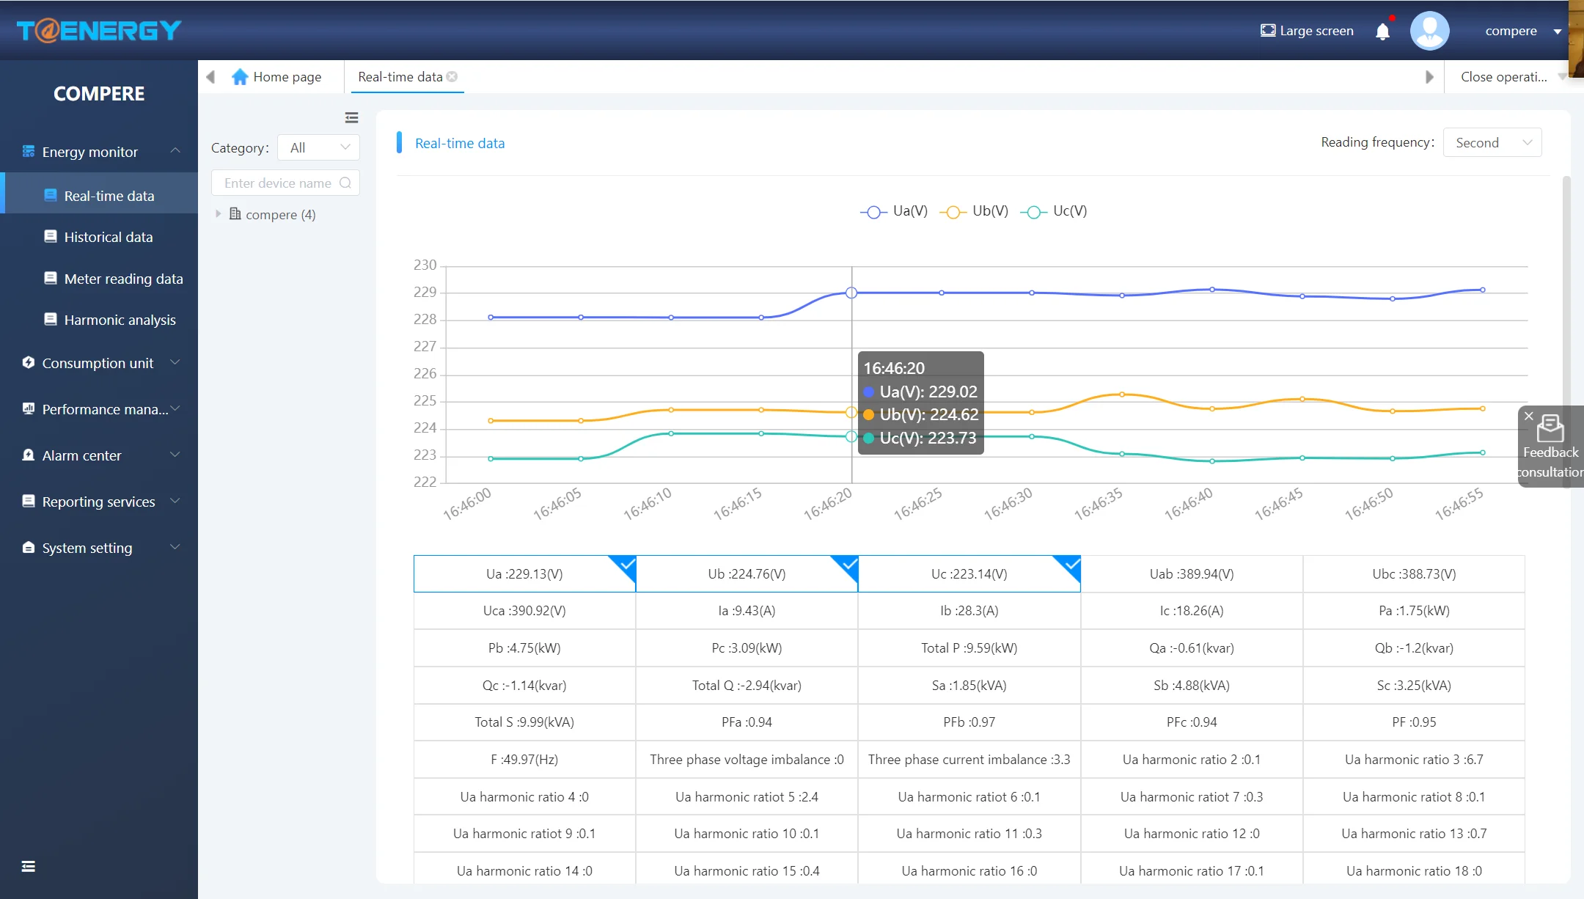Click the Enter device name input field

pos(275,183)
